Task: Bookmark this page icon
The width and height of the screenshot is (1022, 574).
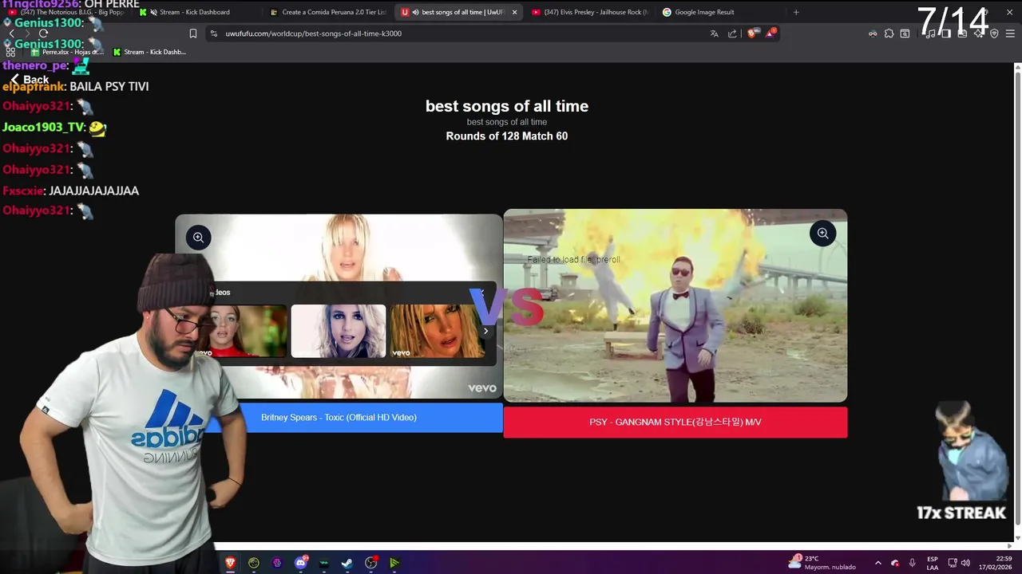Action: 192,33
